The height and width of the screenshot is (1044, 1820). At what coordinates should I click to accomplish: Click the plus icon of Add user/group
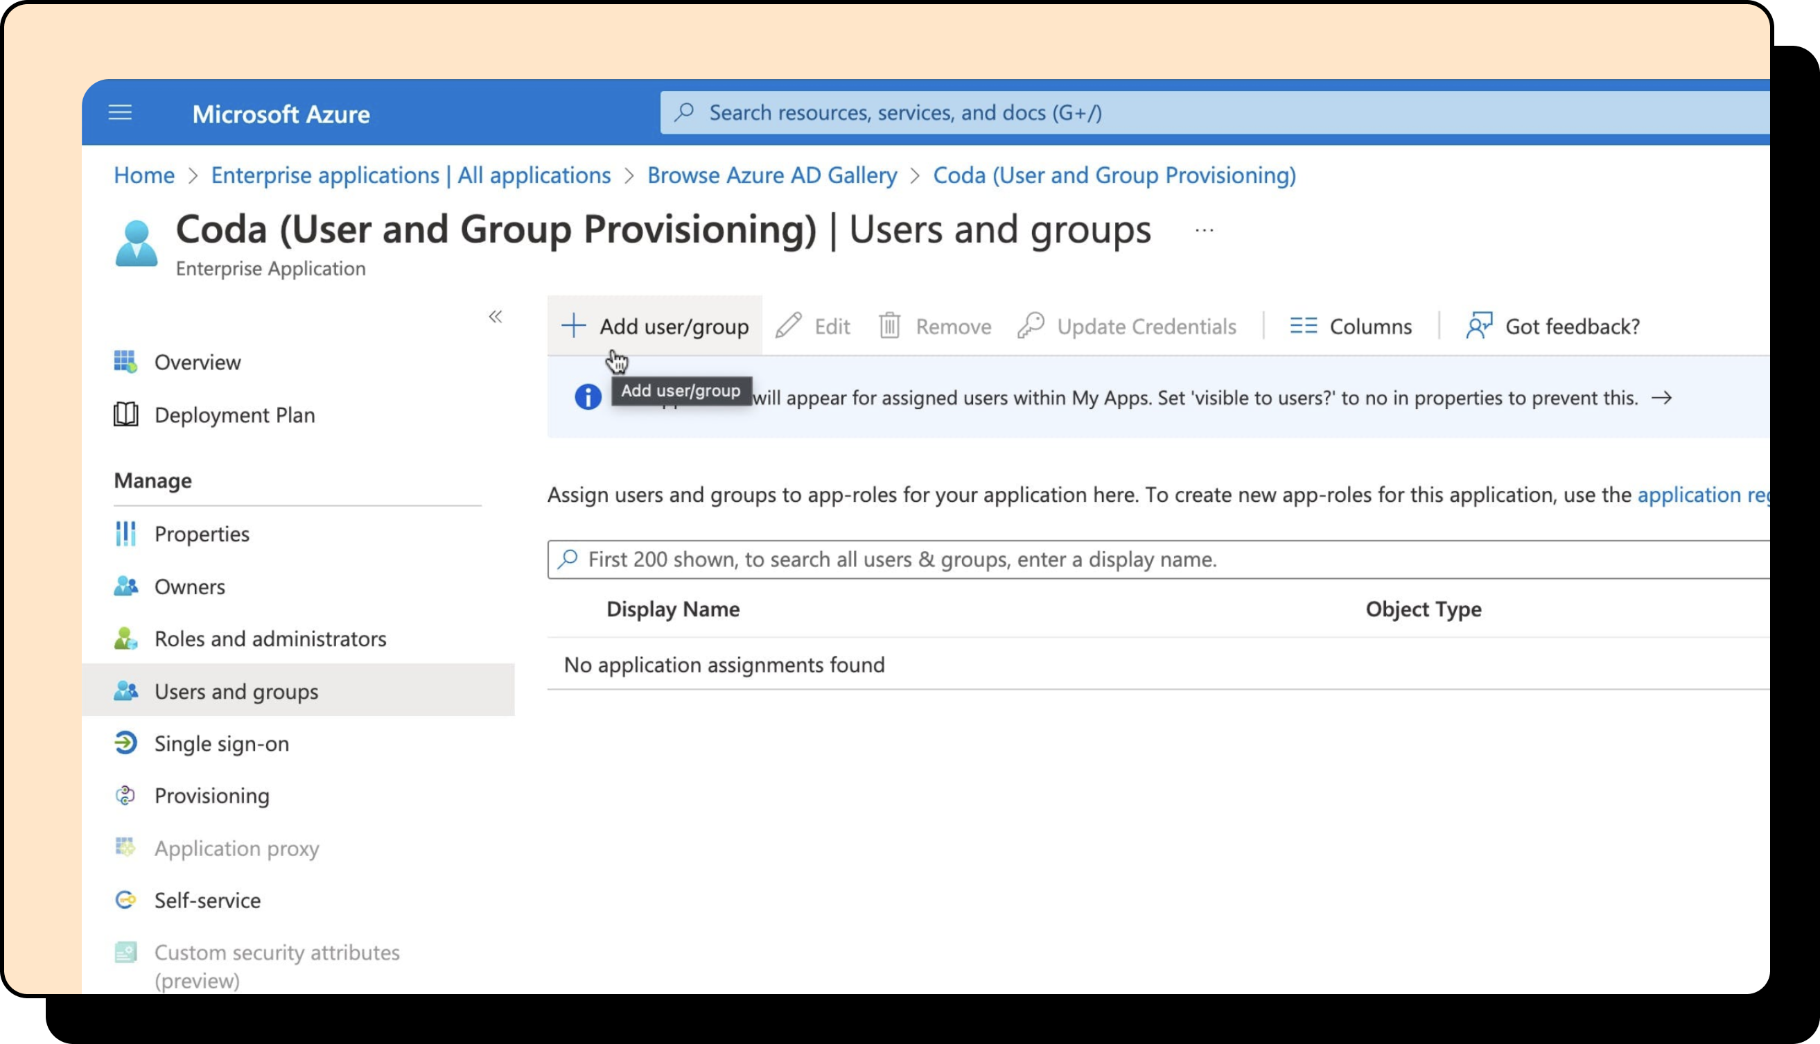(573, 326)
